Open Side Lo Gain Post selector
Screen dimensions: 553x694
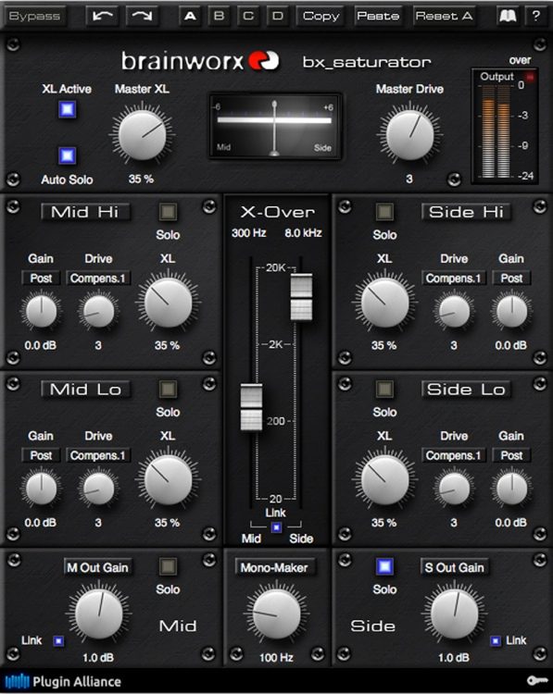pyautogui.click(x=511, y=455)
